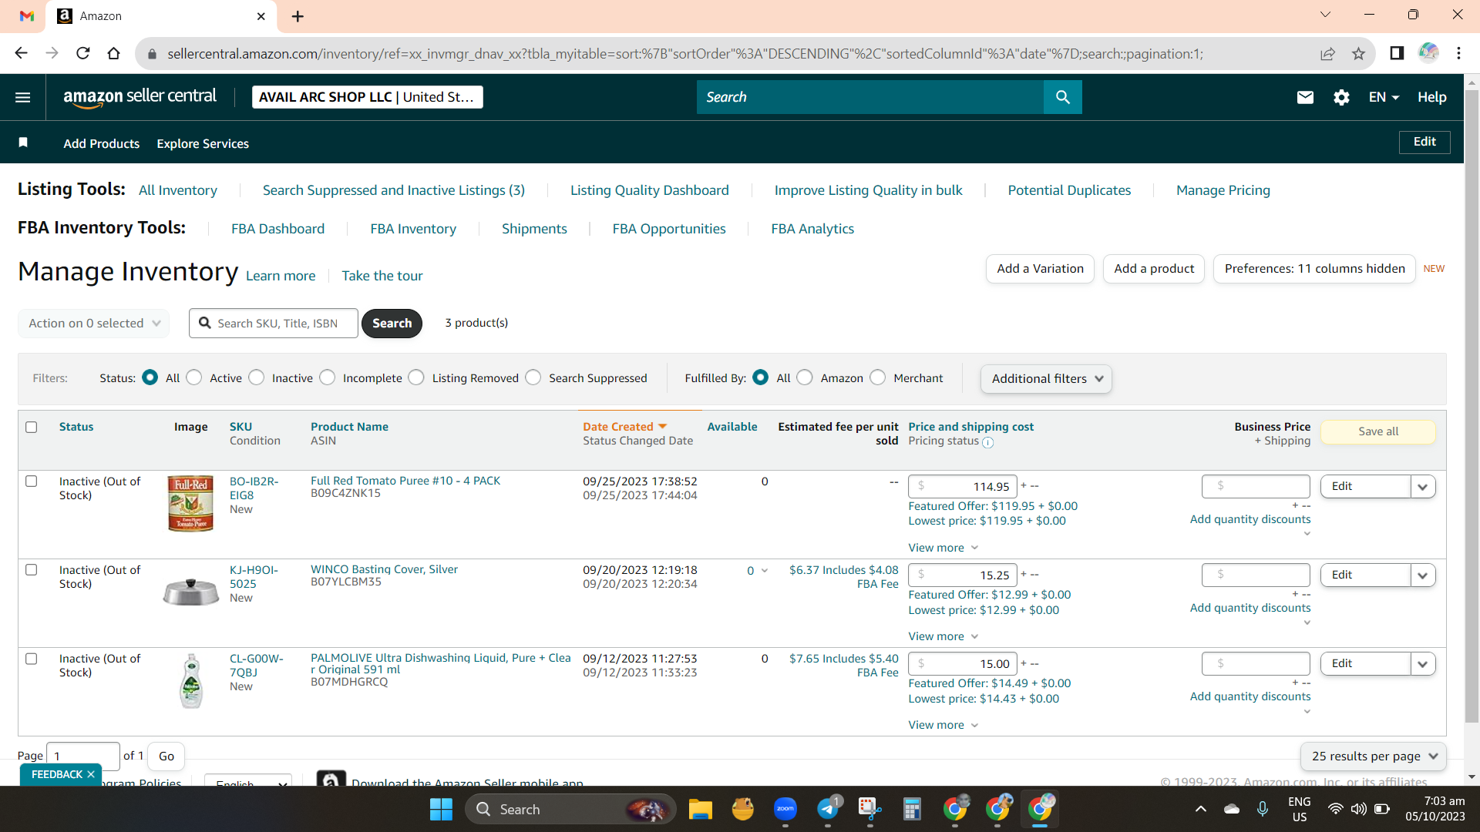Image resolution: width=1480 pixels, height=832 pixels.
Task: Open the Full Red Tomato Puree product link
Action: [x=405, y=481]
